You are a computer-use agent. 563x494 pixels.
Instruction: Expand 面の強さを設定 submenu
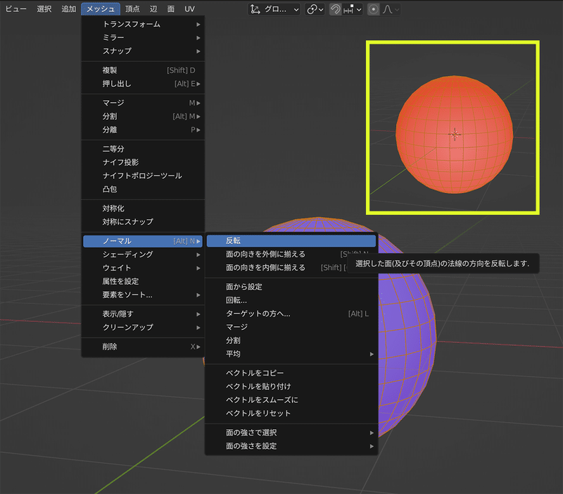[x=291, y=446]
